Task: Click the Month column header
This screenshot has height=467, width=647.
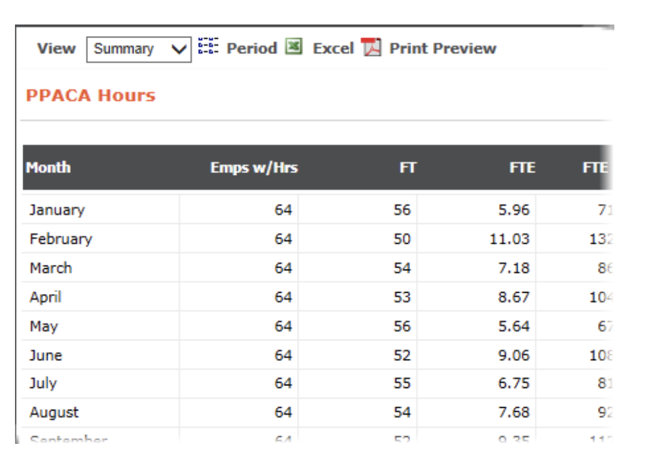Action: coord(48,167)
